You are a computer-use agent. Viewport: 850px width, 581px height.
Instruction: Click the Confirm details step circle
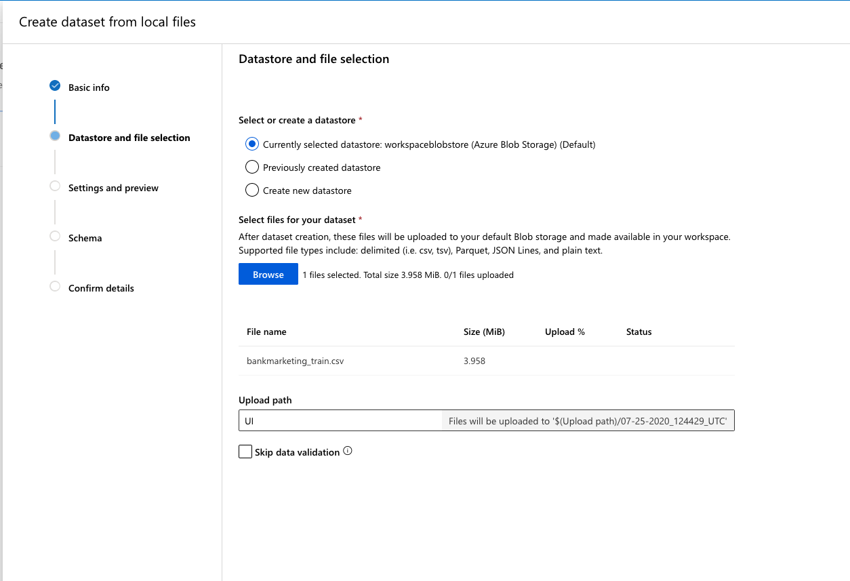[x=55, y=287]
